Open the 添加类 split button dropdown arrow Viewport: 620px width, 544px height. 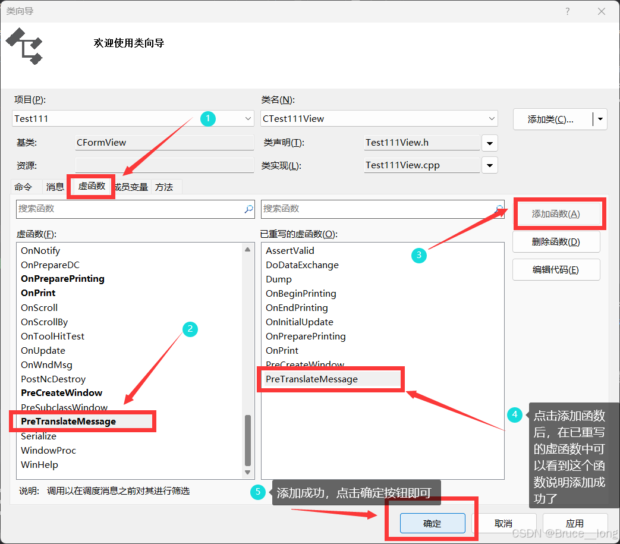tap(600, 119)
